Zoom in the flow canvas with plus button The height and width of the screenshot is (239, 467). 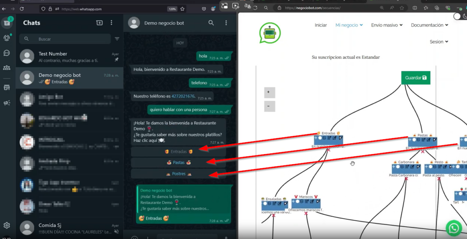pos(270,93)
